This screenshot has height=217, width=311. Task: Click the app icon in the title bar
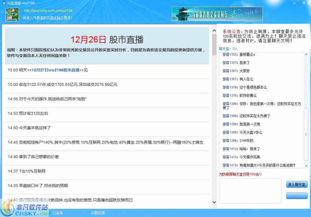click(3, 3)
